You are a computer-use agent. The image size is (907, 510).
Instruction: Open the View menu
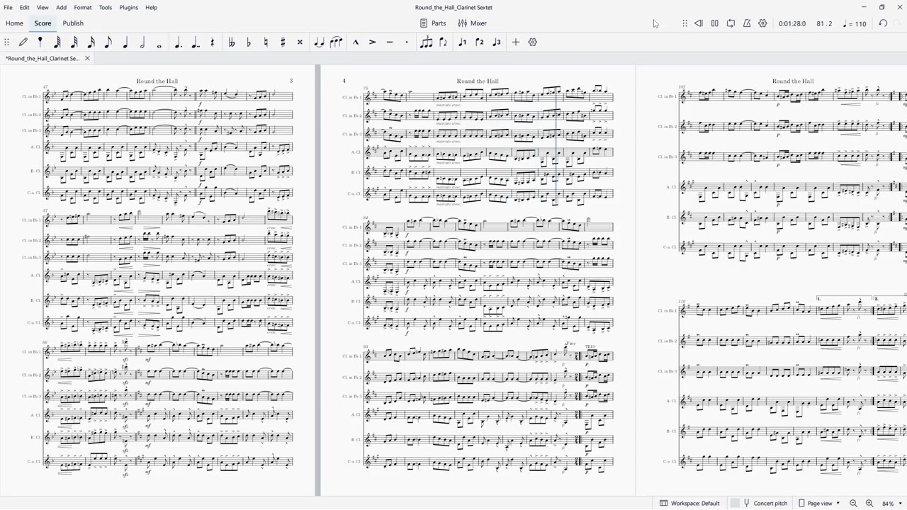[x=43, y=7]
